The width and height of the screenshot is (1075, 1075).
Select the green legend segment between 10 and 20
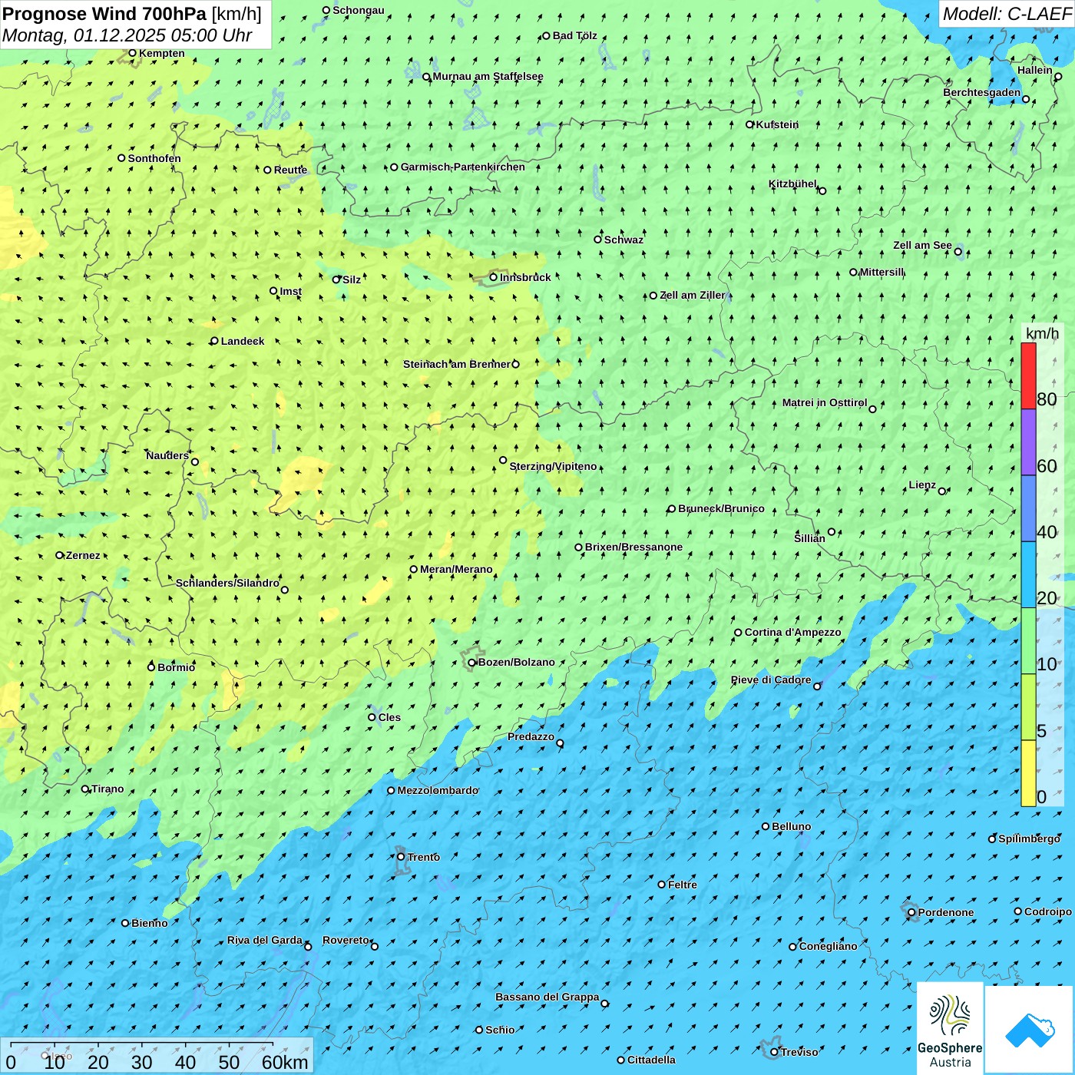pyautogui.click(x=1028, y=640)
